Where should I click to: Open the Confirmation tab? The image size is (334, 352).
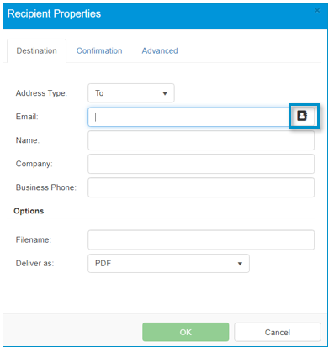point(99,51)
